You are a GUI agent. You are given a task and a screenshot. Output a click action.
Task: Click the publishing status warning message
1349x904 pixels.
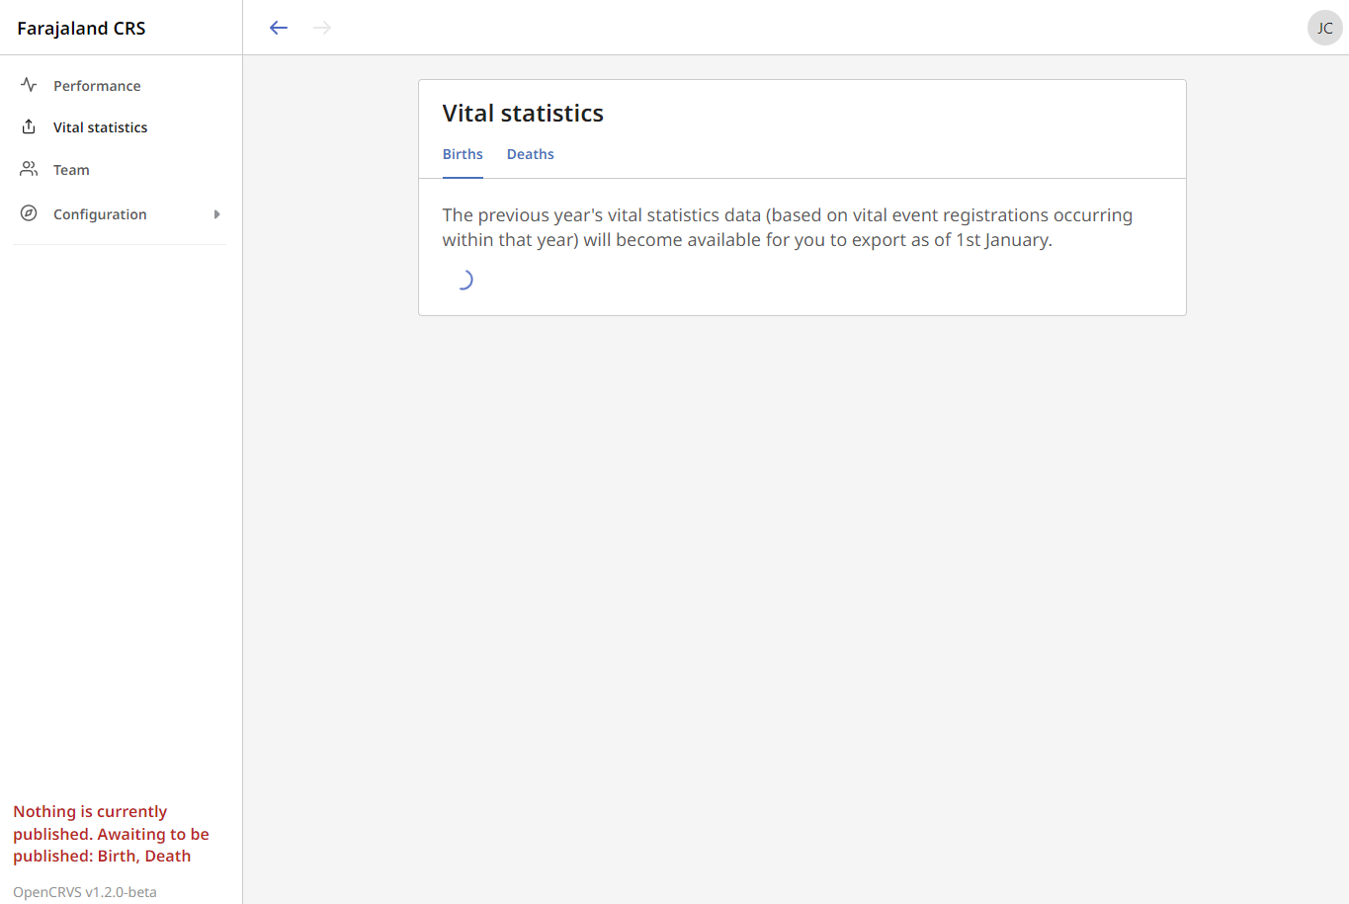point(112,833)
